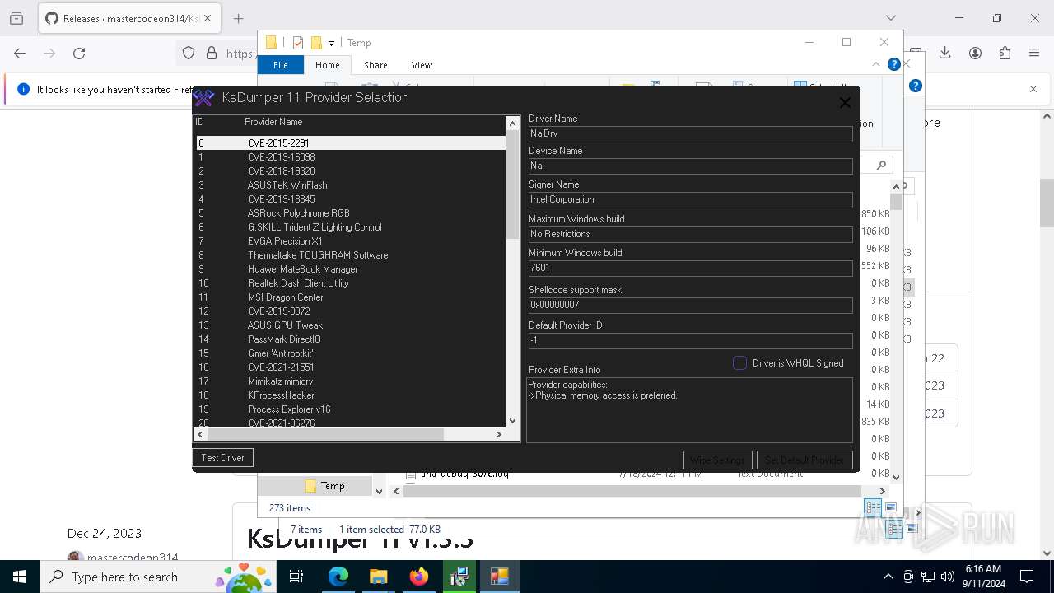Select provider Process Explorer v16
This screenshot has height=593, width=1054.
(351, 409)
